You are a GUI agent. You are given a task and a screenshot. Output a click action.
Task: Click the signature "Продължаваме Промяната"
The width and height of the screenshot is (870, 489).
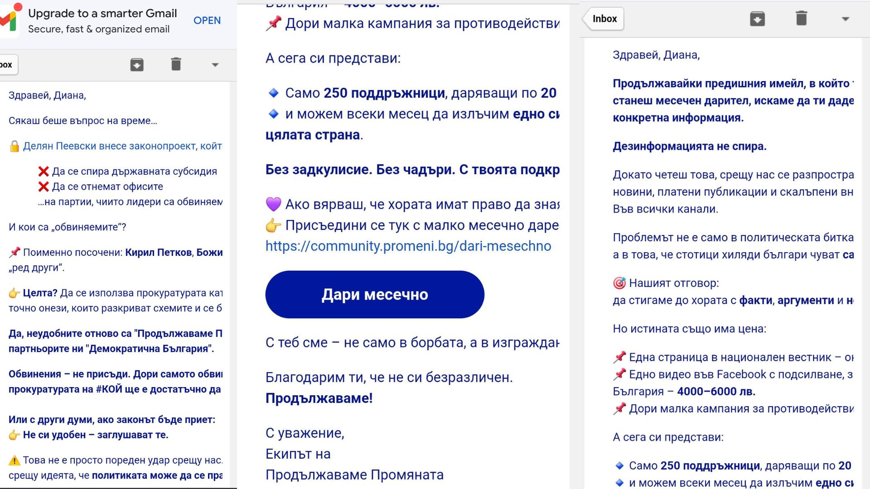click(354, 475)
